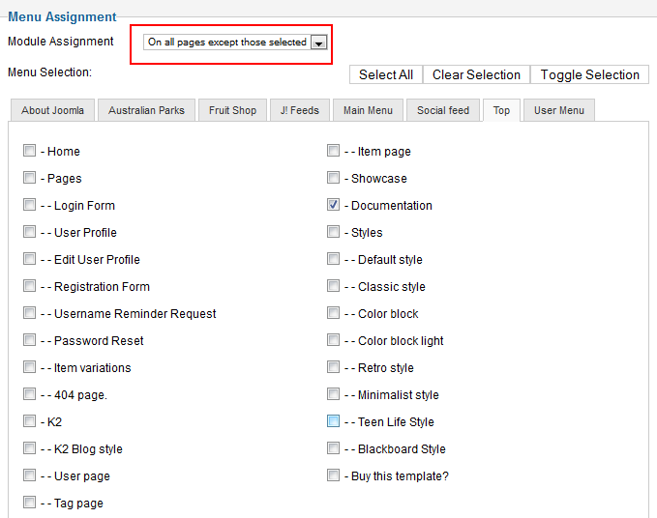
Task: Check the Home menu item checkbox
Action: click(29, 150)
